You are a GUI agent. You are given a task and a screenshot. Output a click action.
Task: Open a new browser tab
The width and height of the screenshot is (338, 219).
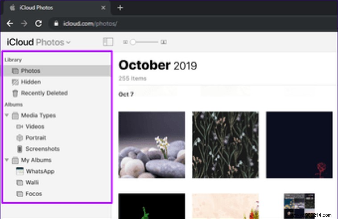(120, 8)
